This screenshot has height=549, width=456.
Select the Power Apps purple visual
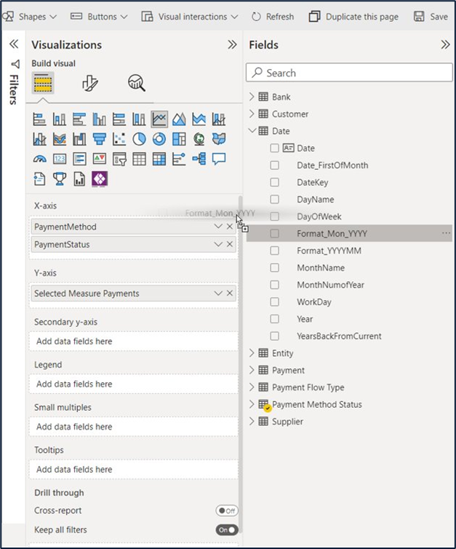(x=100, y=179)
